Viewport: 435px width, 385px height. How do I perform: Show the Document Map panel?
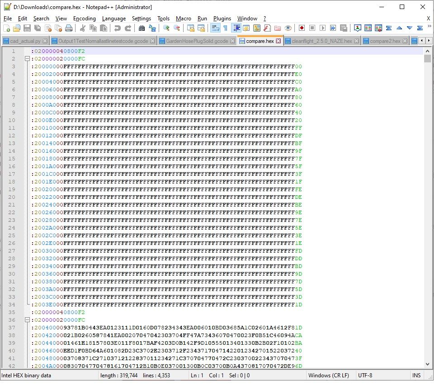pyautogui.click(x=257, y=28)
